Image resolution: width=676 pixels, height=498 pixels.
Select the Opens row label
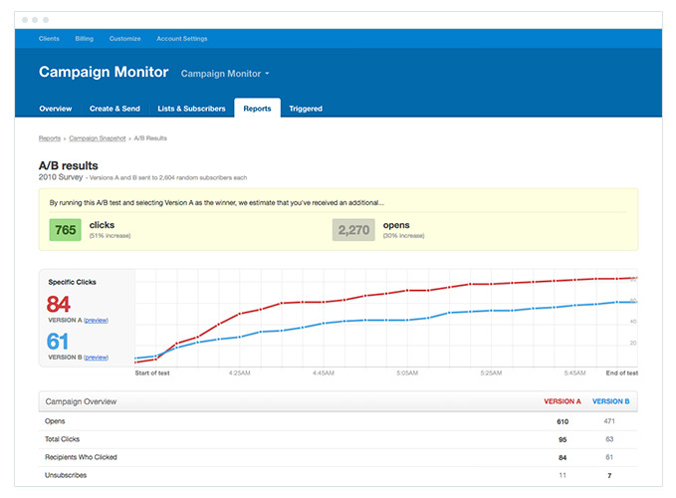tap(55, 421)
